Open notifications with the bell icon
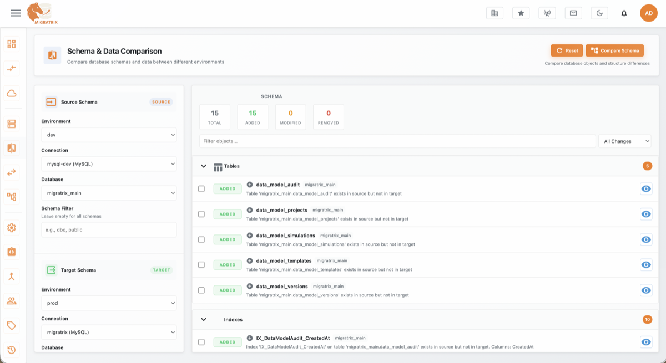 pyautogui.click(x=624, y=13)
